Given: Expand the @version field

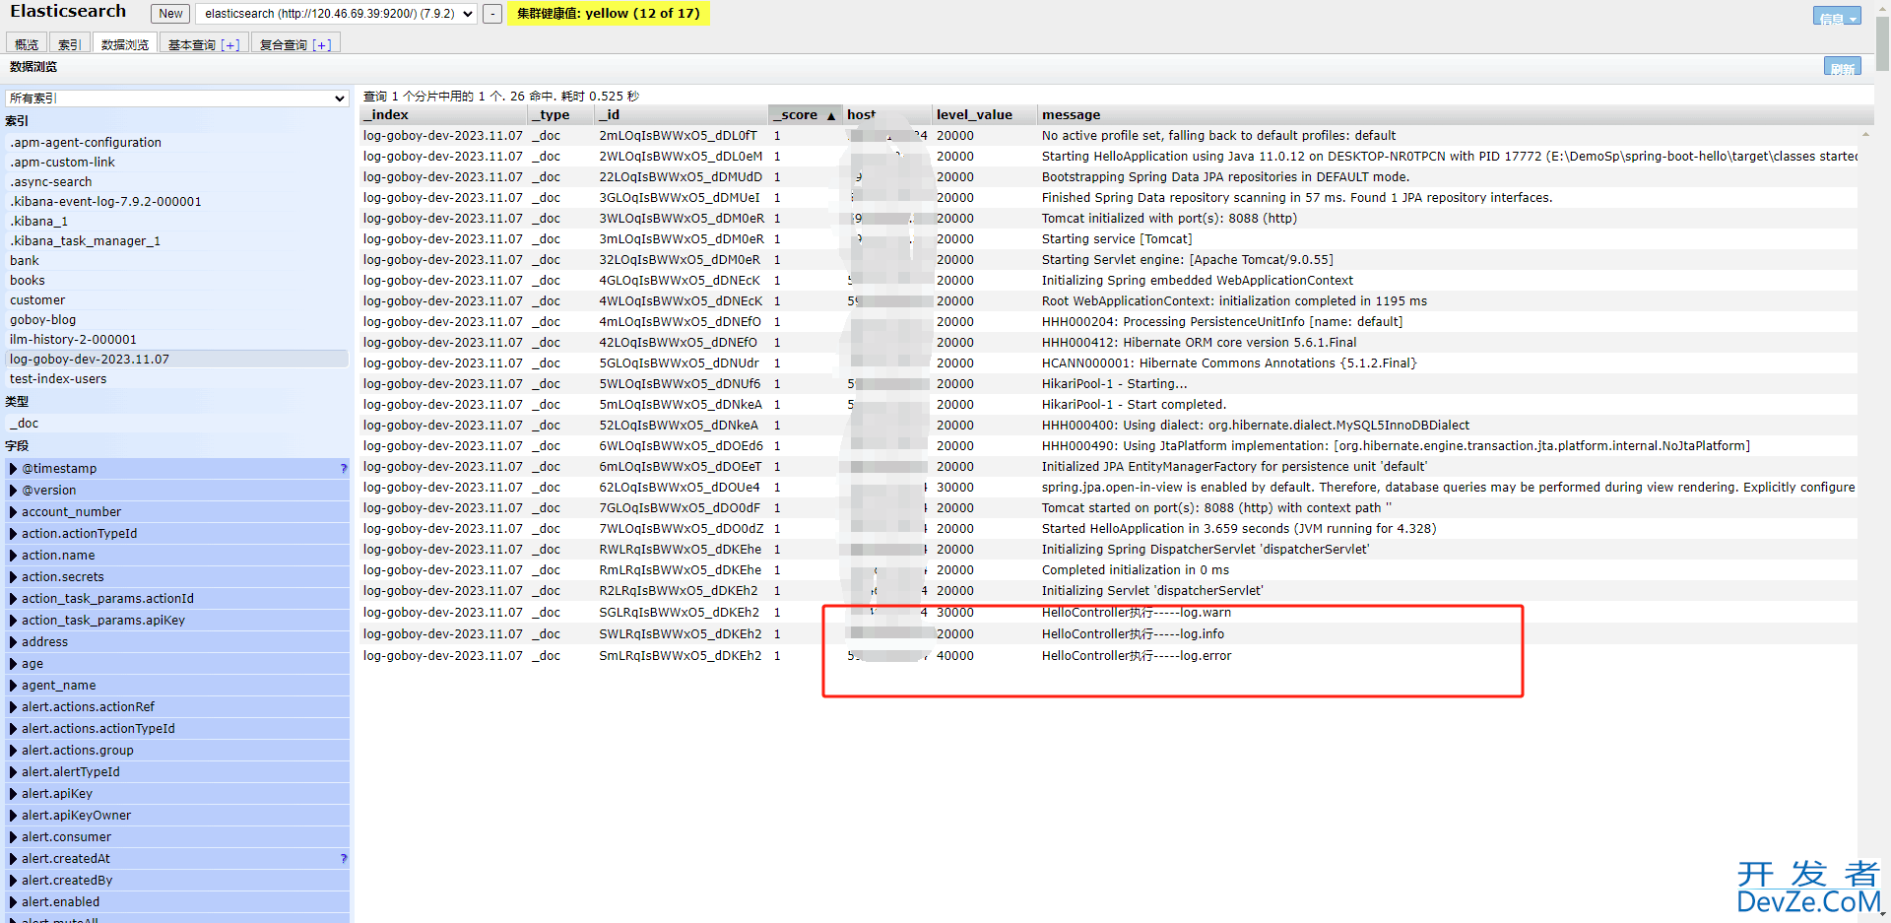Looking at the screenshot, I should (177, 491).
